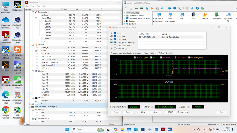Click AIDA64 toolbar refresh icon

click(x=126, y=8)
